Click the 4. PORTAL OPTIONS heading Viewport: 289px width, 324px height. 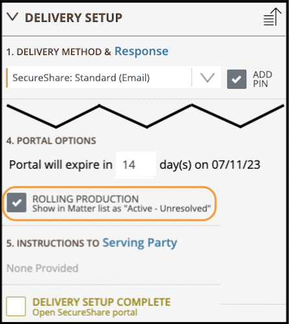(x=51, y=141)
